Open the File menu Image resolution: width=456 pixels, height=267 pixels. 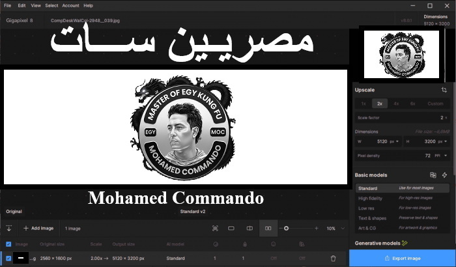[7, 5]
